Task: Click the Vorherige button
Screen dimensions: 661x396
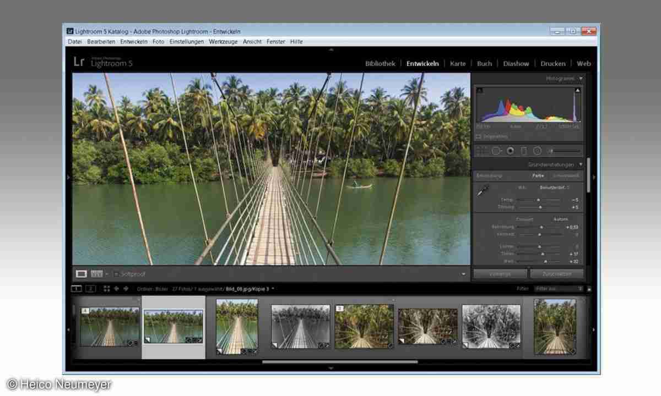Action: coord(500,273)
